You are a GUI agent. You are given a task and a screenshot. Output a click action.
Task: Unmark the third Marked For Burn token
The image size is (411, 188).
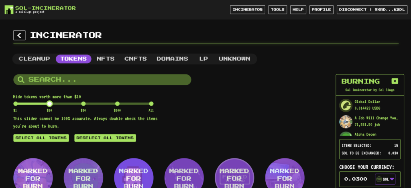pyautogui.click(x=134, y=174)
